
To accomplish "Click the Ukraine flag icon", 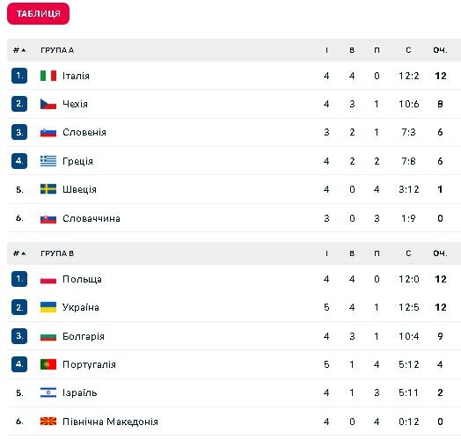I will (48, 307).
